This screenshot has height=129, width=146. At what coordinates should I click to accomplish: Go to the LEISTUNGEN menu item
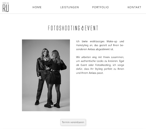pyautogui.click(x=70, y=7)
